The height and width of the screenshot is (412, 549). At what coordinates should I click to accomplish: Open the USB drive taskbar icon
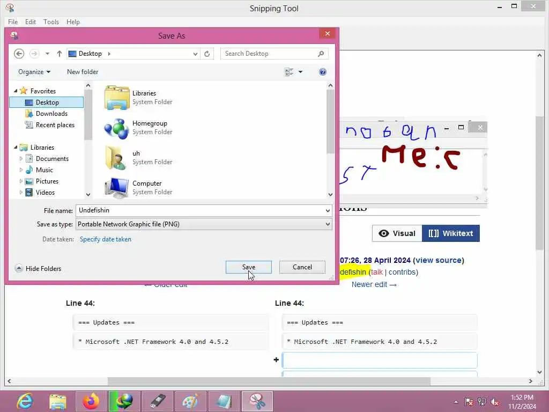tap(157, 401)
